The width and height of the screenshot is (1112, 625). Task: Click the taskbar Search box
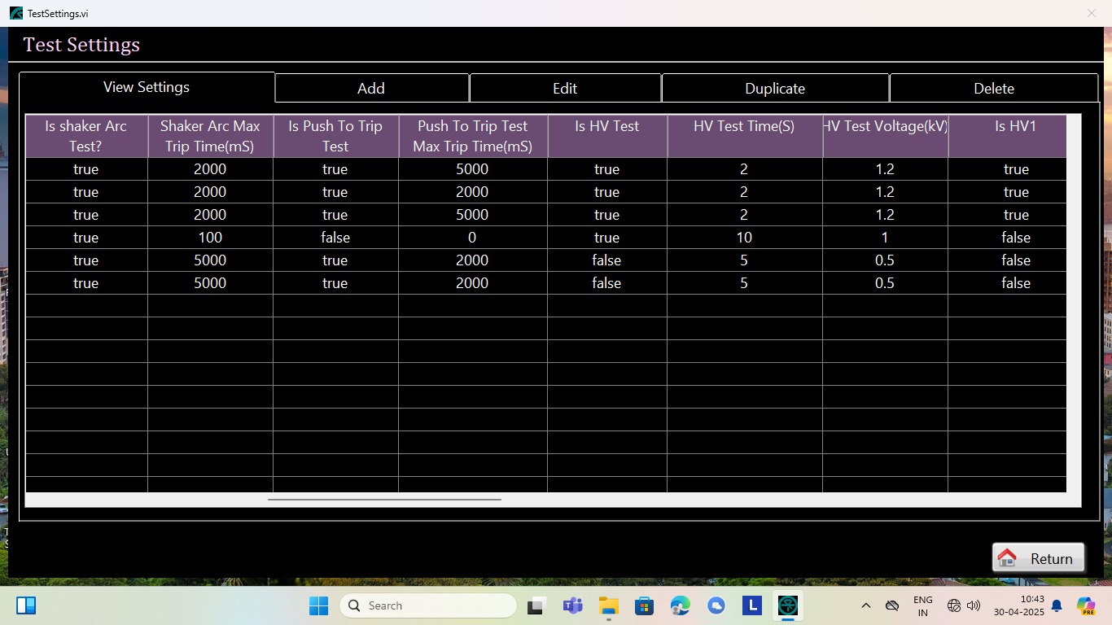tap(428, 605)
